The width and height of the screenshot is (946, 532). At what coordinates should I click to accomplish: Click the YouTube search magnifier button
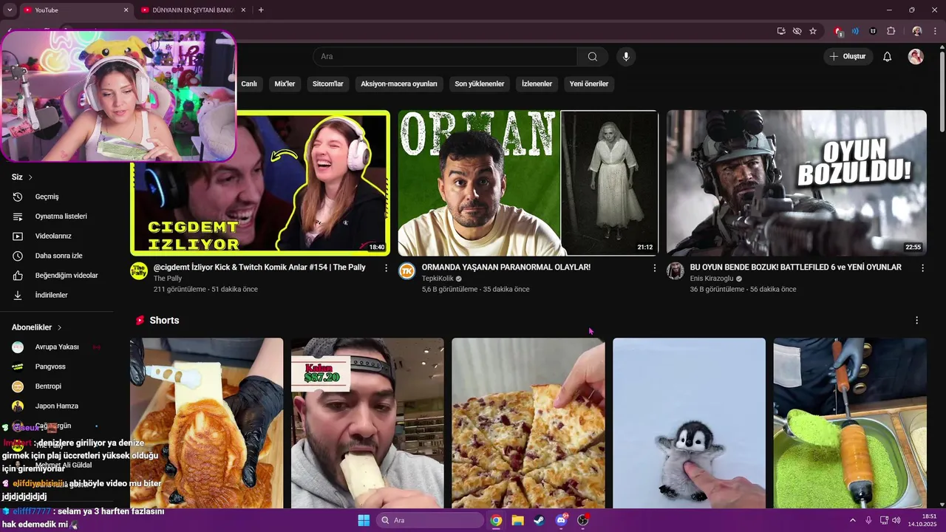pyautogui.click(x=593, y=57)
